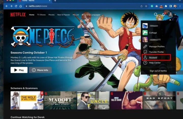Open a new browser tab with plus
This screenshot has width=183, height=119.
point(55,1)
